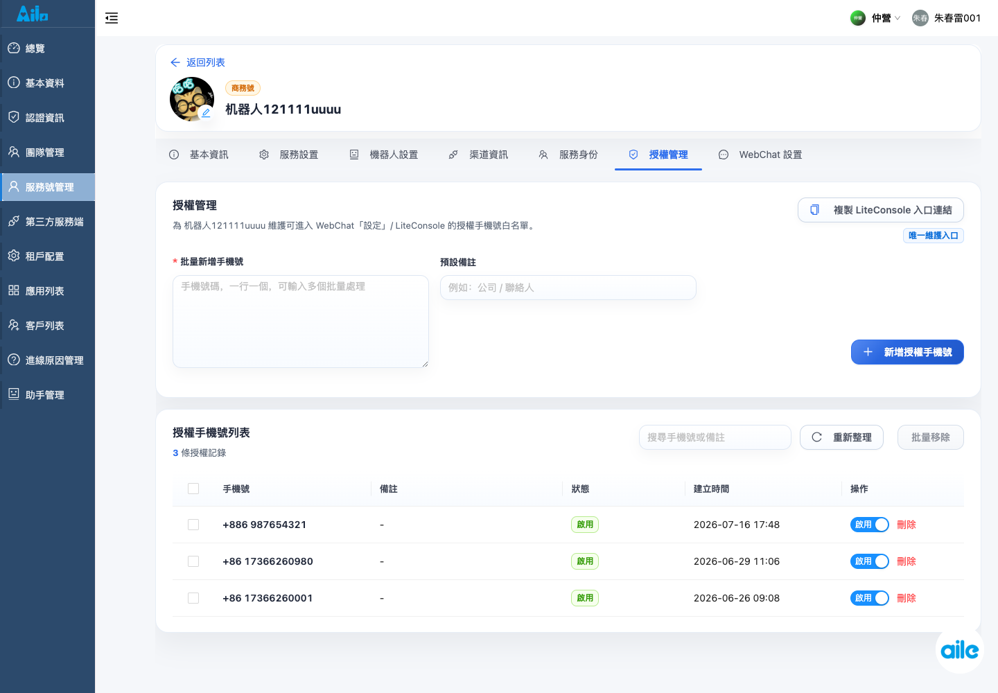Focus the 搜尋手機號或備註 search box
998x693 pixels.
(x=715, y=437)
